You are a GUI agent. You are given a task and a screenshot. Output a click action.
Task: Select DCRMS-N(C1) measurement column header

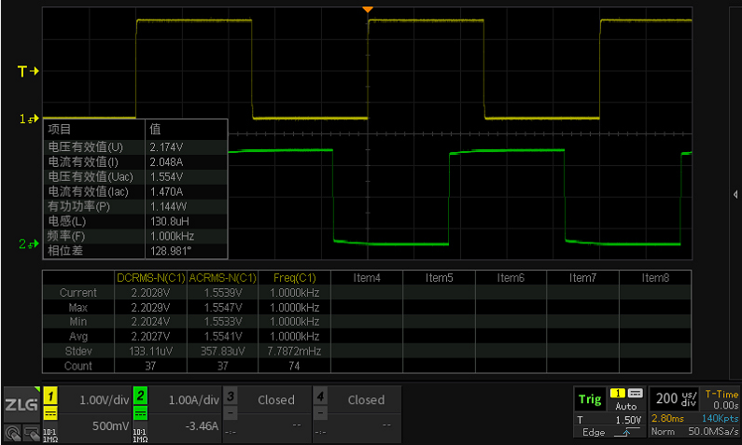pyautogui.click(x=150, y=278)
